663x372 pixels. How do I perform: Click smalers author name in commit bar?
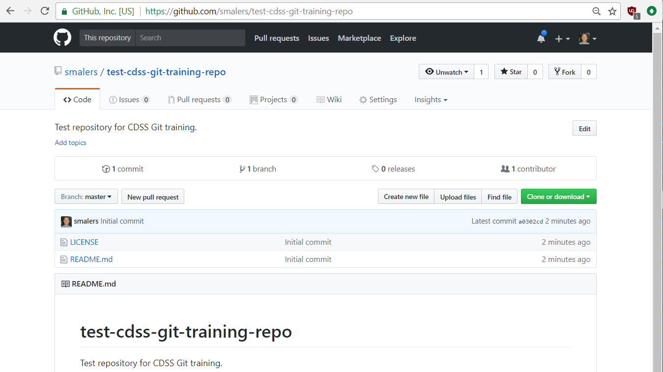86,221
